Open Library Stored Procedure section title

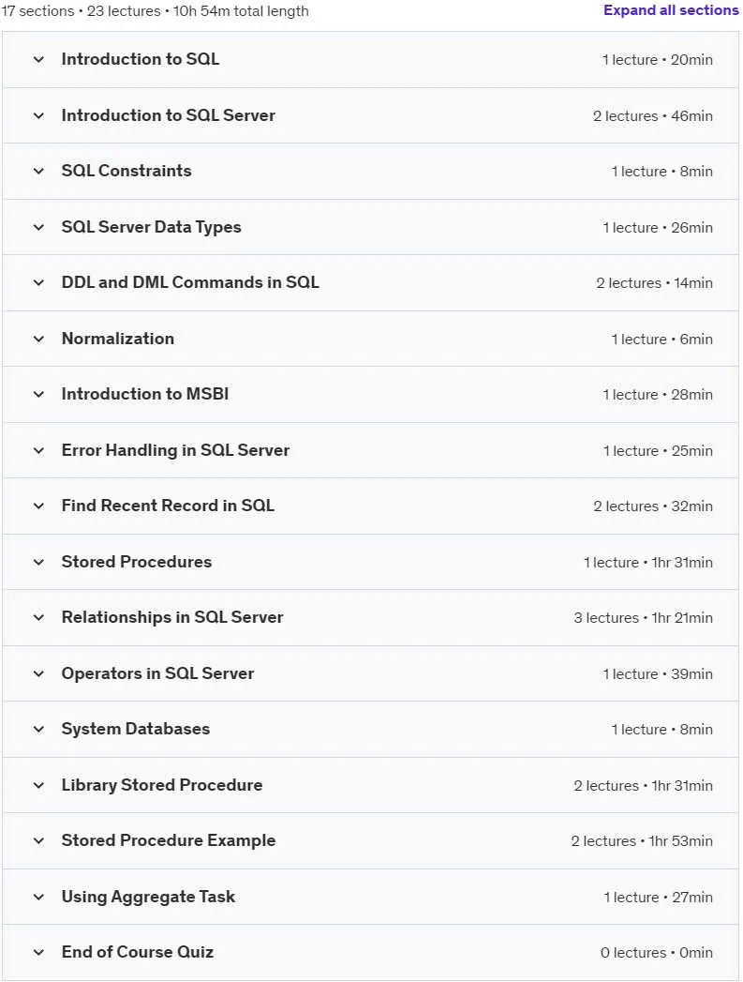[162, 785]
